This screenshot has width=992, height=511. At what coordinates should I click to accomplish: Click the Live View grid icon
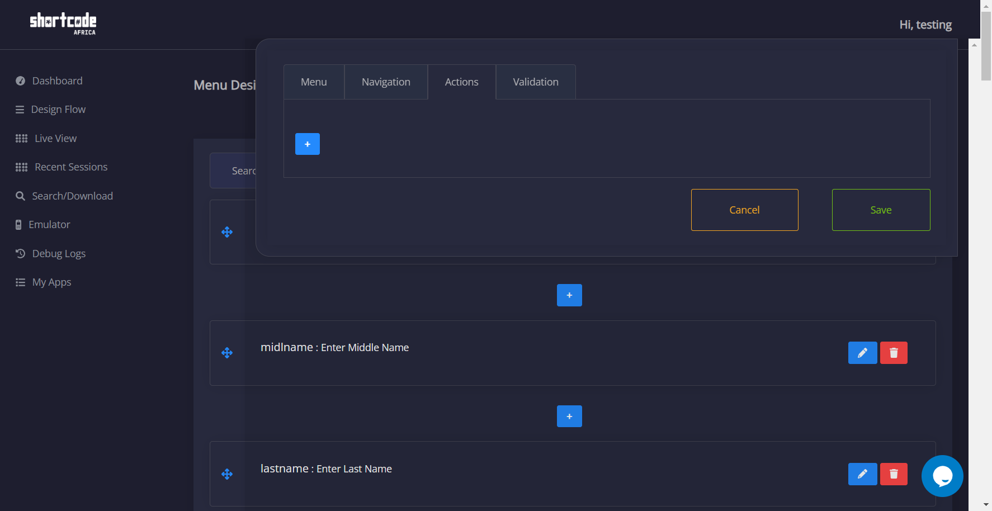coord(22,139)
